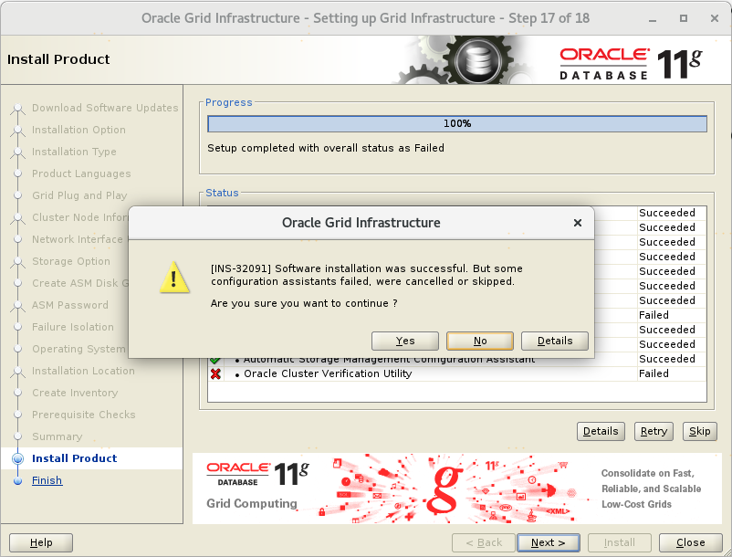The height and width of the screenshot is (557, 732).
Task: Click the Oracle Database 11g logo
Action: pos(631,63)
